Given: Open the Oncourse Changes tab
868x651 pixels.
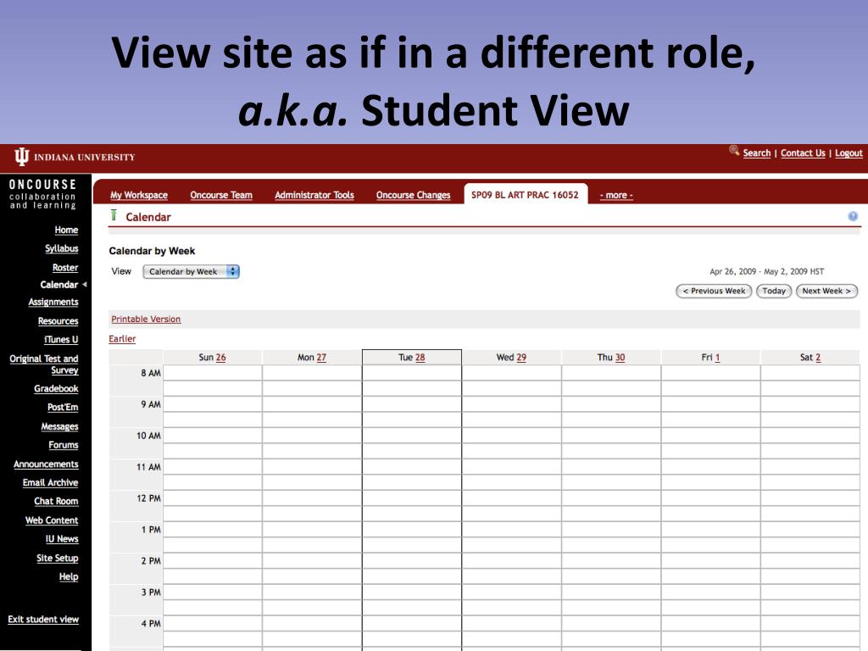Looking at the screenshot, I should [x=413, y=195].
